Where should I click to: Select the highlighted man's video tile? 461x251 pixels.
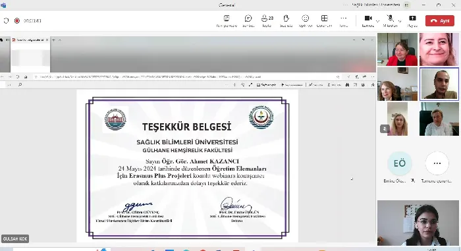coord(439,84)
